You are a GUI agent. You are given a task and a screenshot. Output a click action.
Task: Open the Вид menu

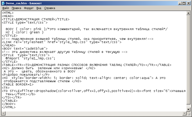click(39, 8)
